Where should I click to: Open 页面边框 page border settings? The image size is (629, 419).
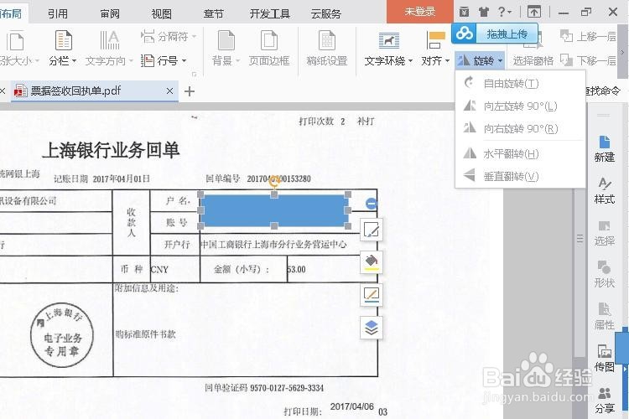tap(268, 49)
